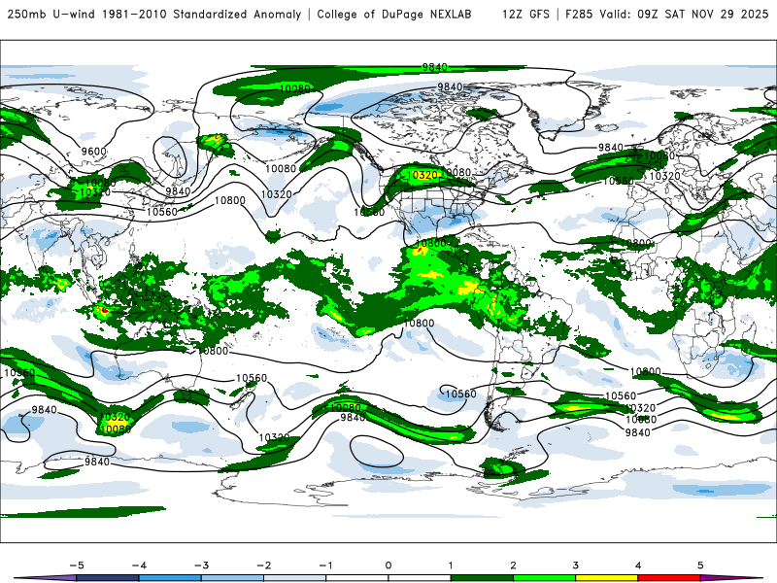Click 'College of DuPage NEXLAB' header text
777x583 pixels.
pos(394,14)
